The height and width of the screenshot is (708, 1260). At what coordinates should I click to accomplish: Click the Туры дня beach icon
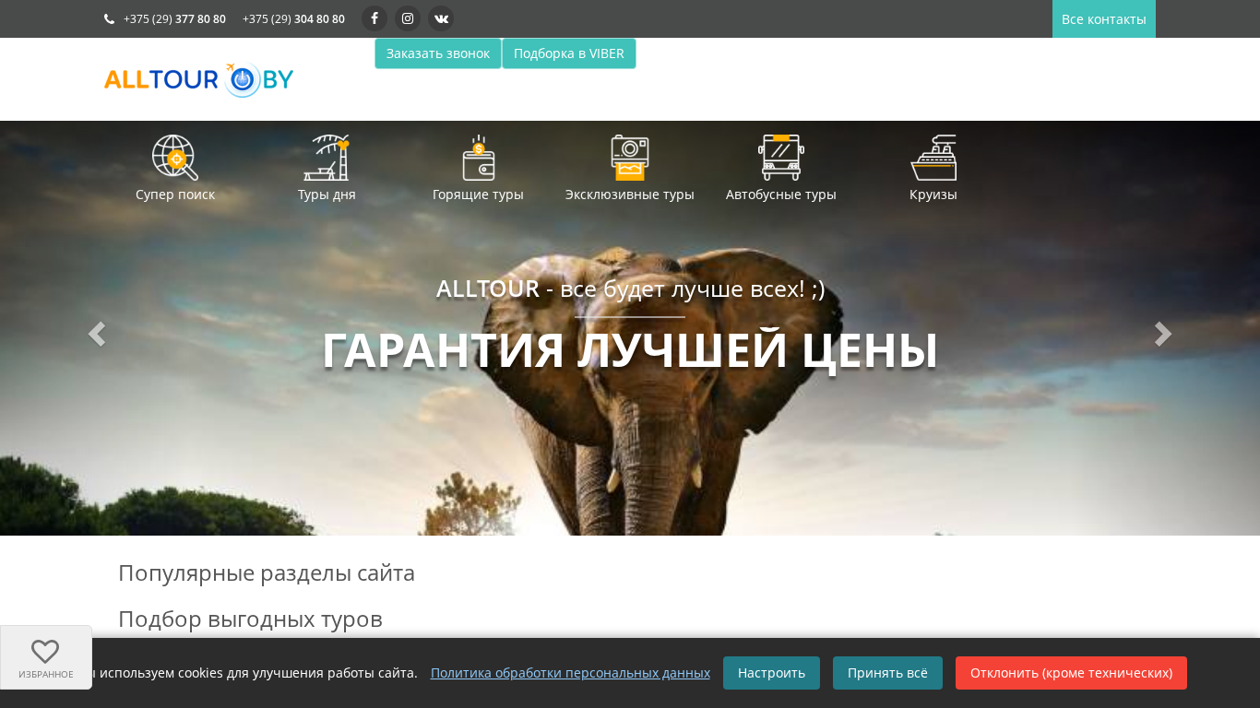(327, 158)
